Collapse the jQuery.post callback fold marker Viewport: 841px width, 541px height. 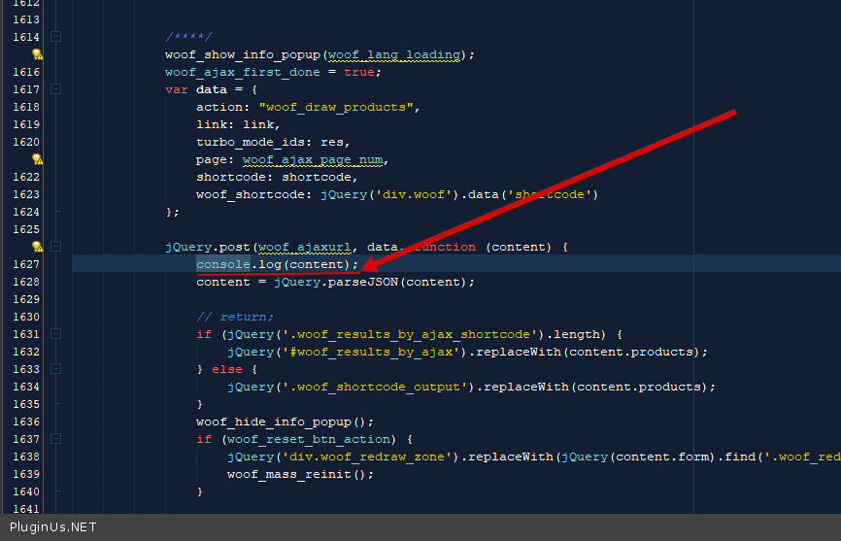(55, 247)
